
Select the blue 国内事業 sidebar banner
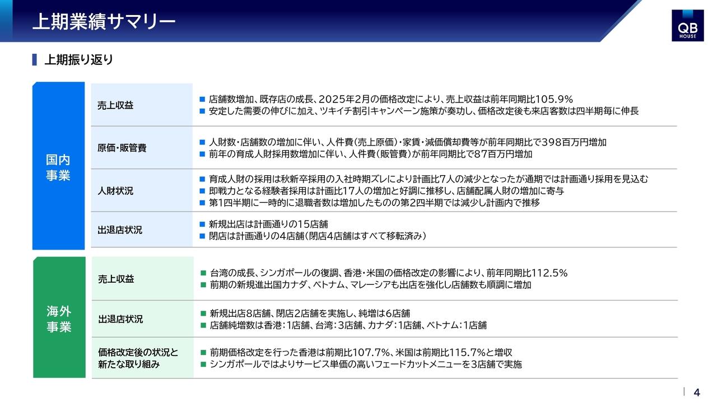(x=58, y=166)
